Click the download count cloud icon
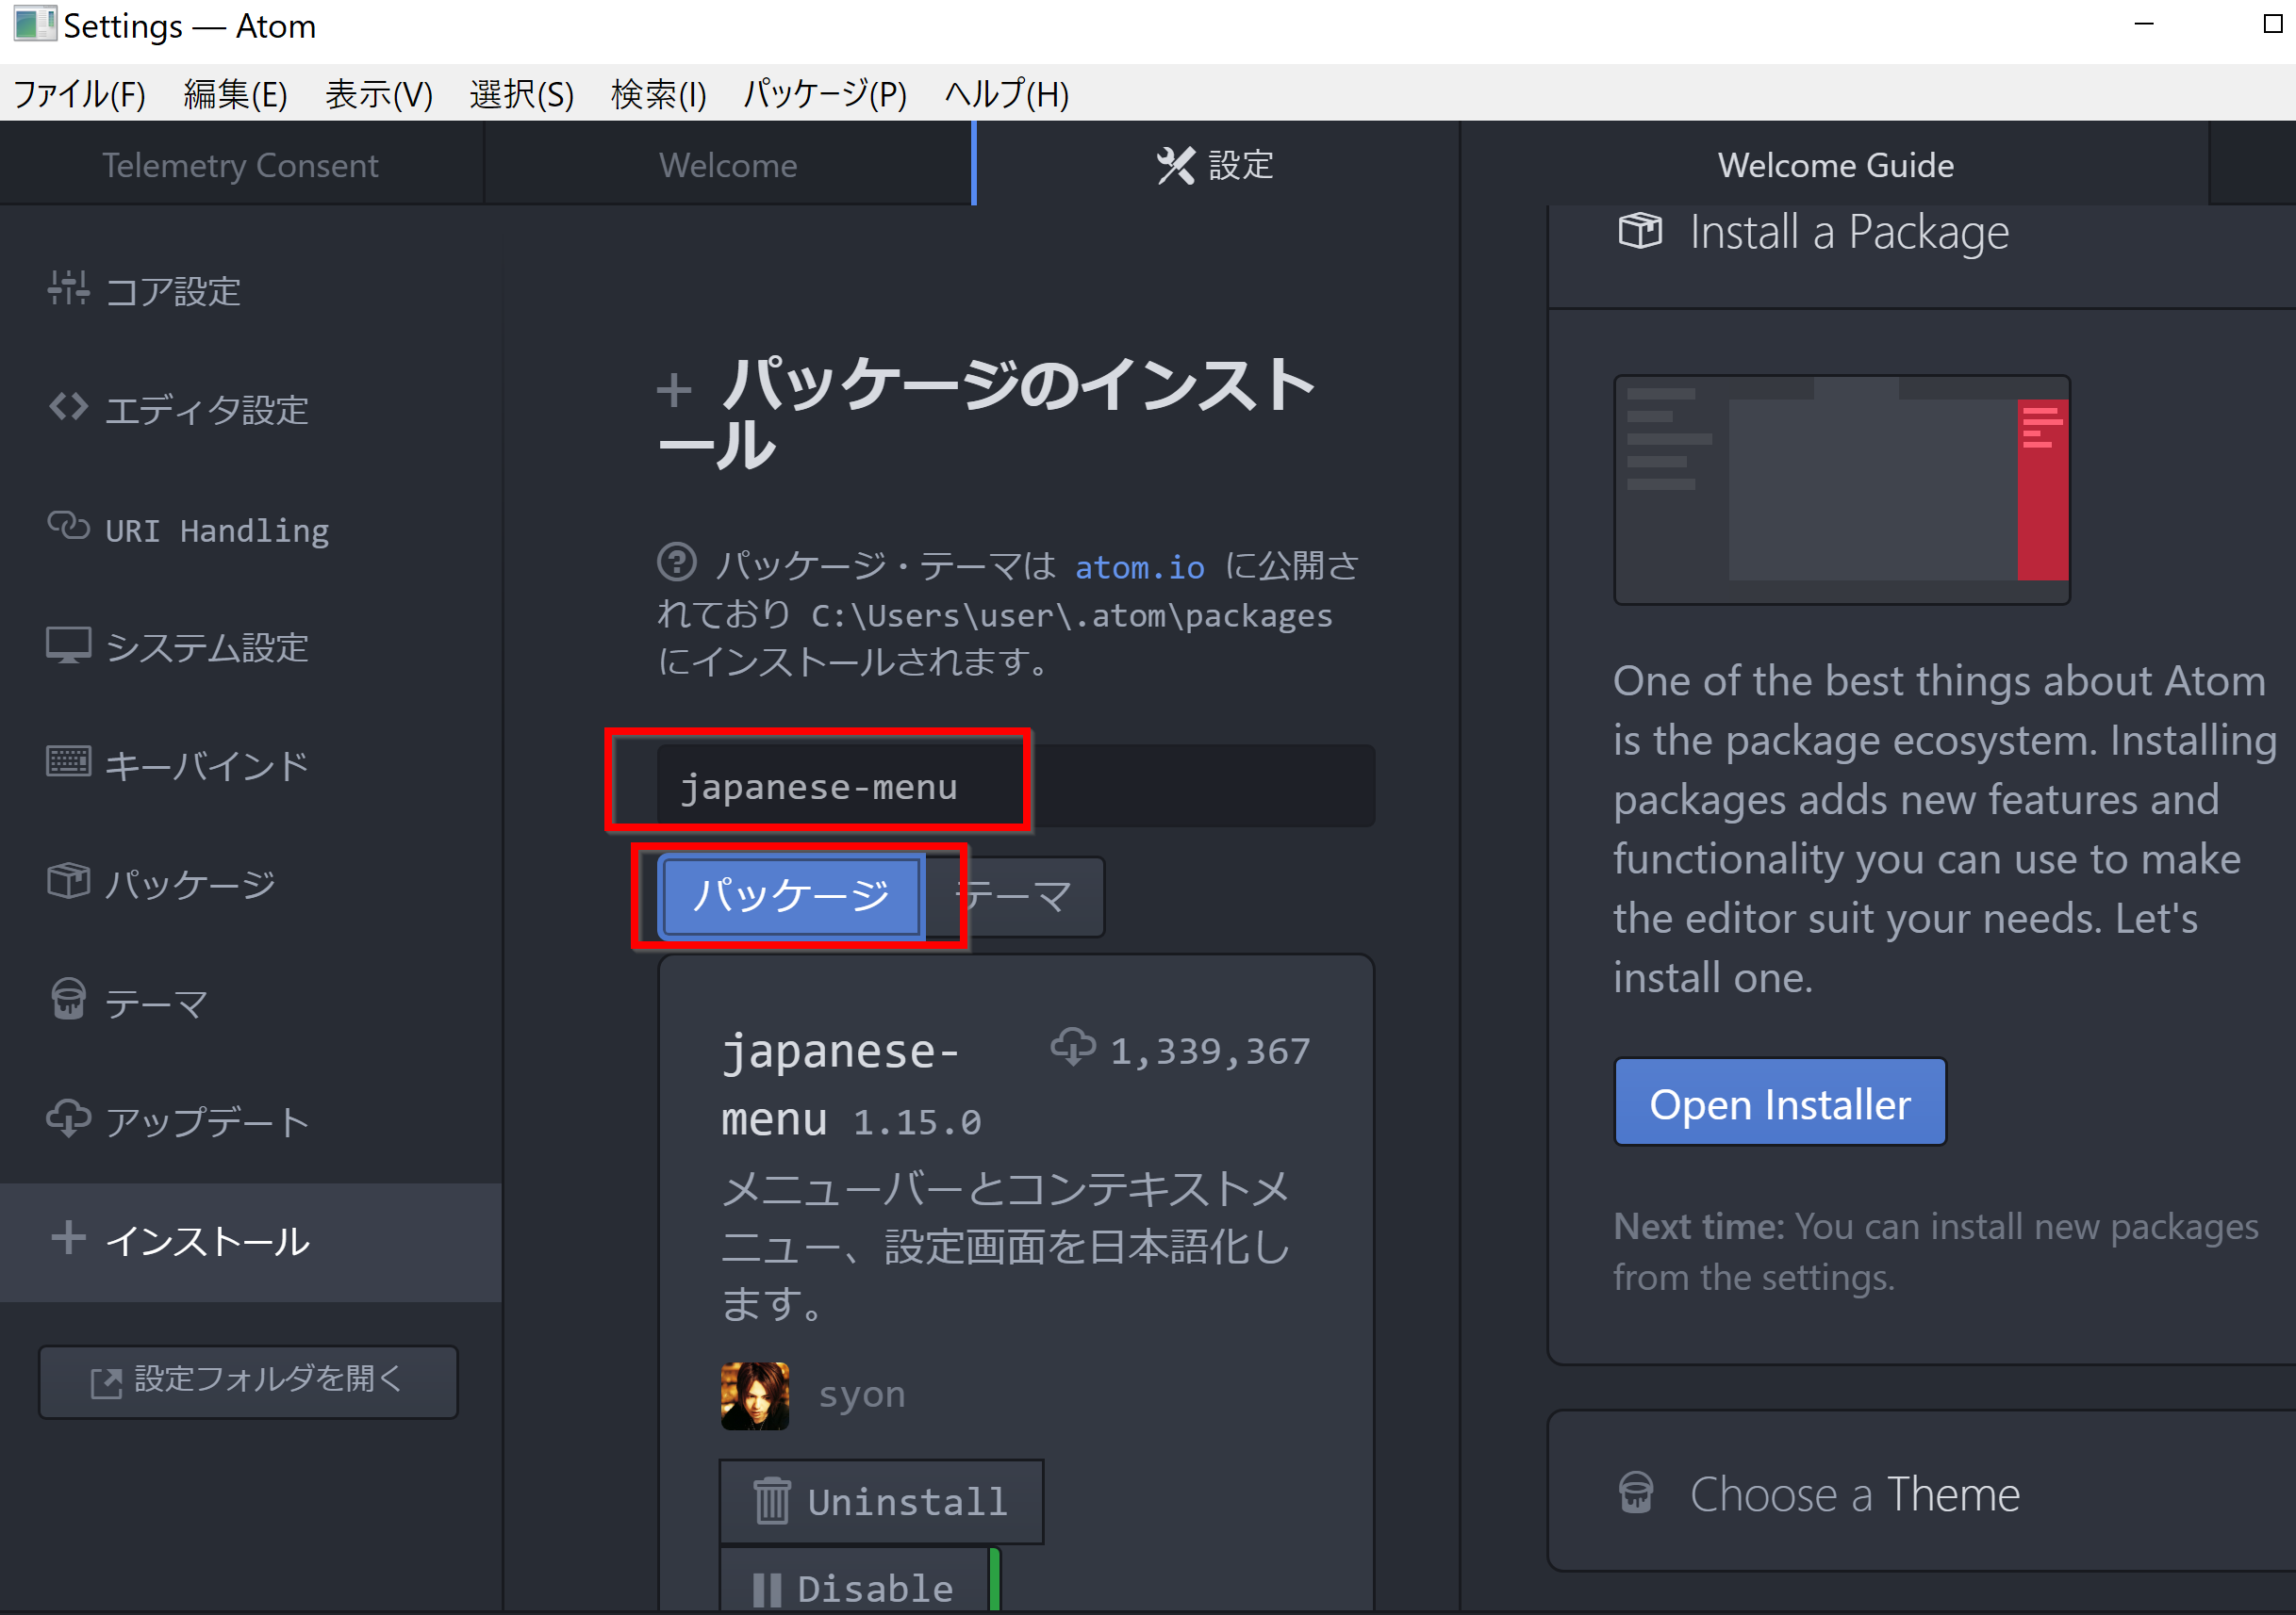This screenshot has width=2296, height=1615. [1073, 1049]
